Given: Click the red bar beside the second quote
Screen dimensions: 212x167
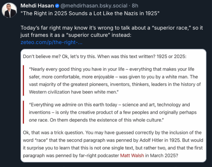Looking at the screenshot, I should pyautogui.click(x=24, y=112).
